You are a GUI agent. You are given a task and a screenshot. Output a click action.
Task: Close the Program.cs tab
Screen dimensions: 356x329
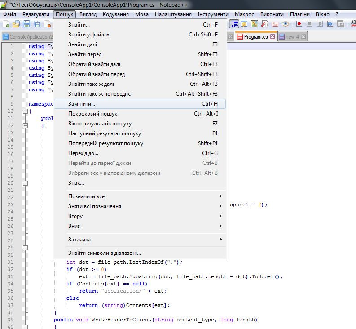(272, 37)
